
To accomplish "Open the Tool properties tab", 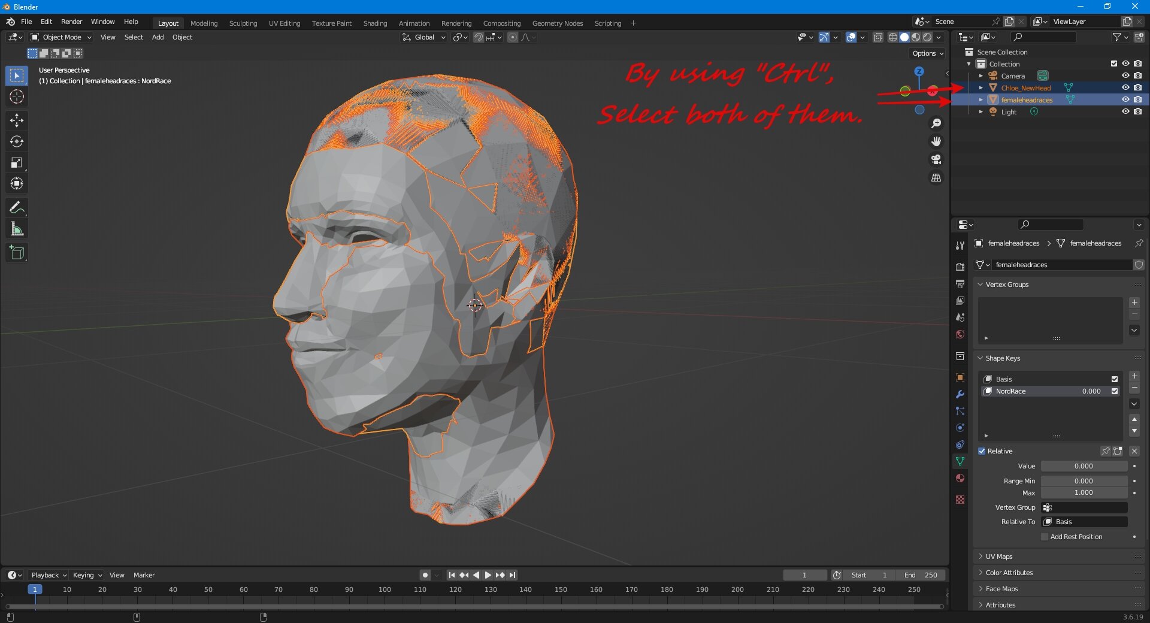I will pyautogui.click(x=960, y=246).
